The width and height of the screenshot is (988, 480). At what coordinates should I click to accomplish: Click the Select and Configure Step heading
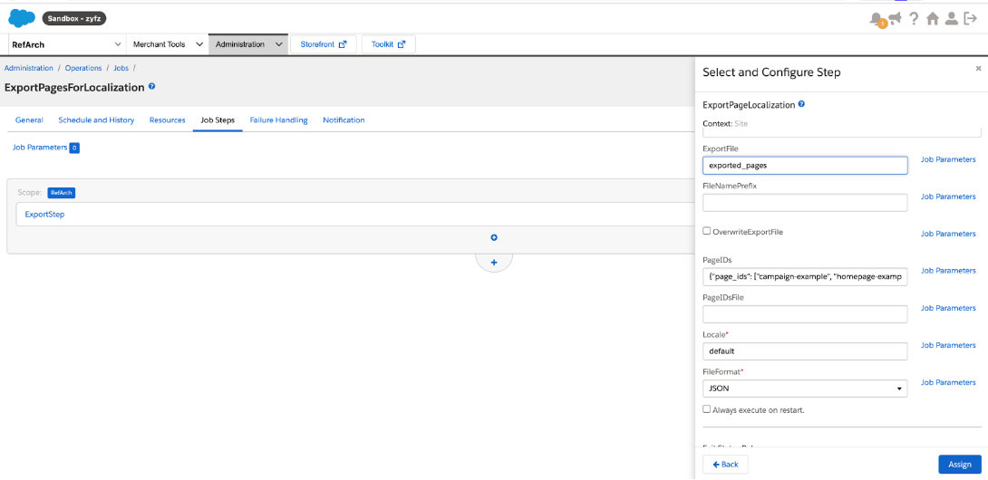coord(771,72)
